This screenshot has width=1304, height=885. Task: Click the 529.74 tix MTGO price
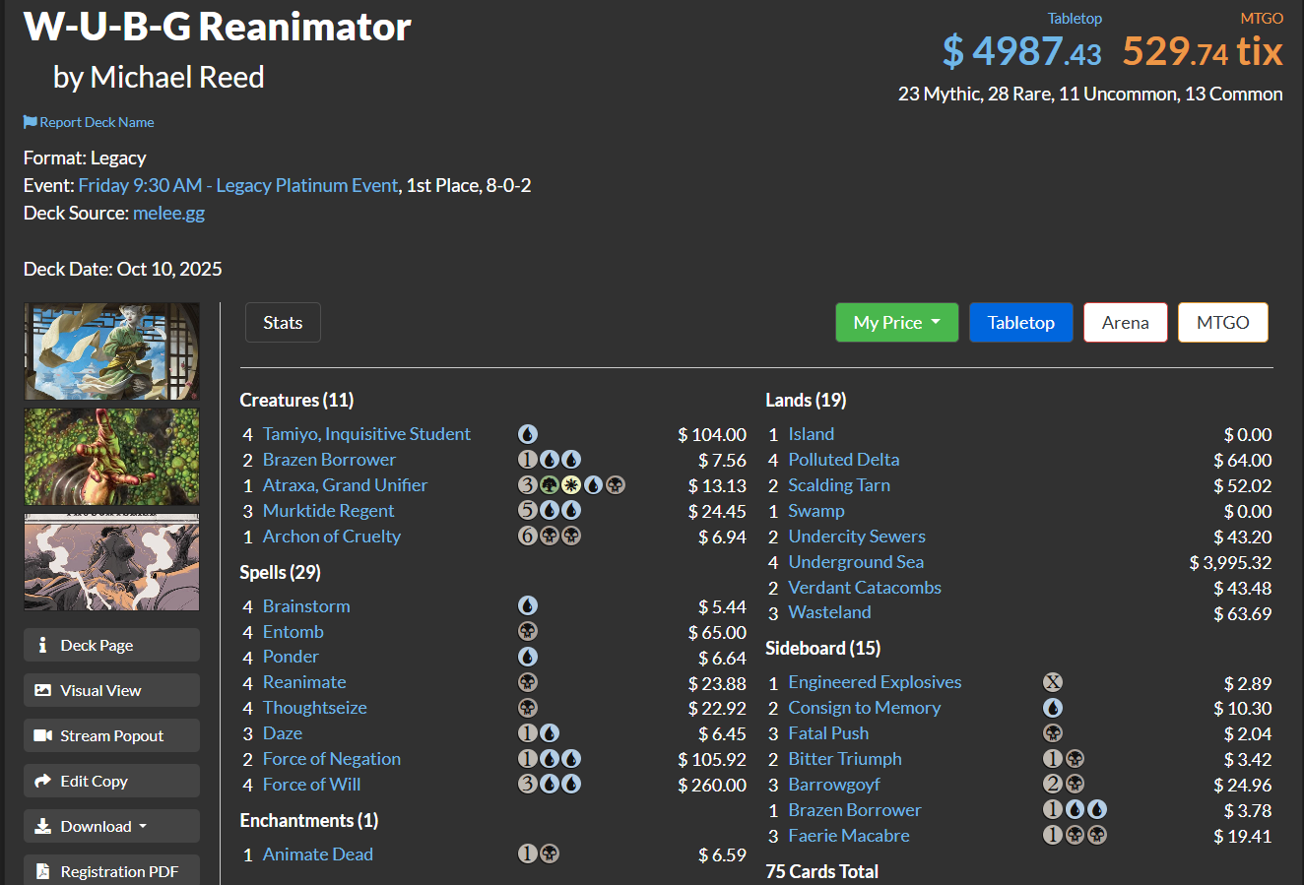1203,51
